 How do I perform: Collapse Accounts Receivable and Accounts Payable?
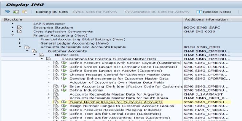click(x=20, y=47)
